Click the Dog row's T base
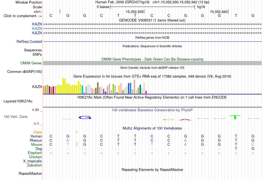Screen dimensions: 262x180 (236, 149)
